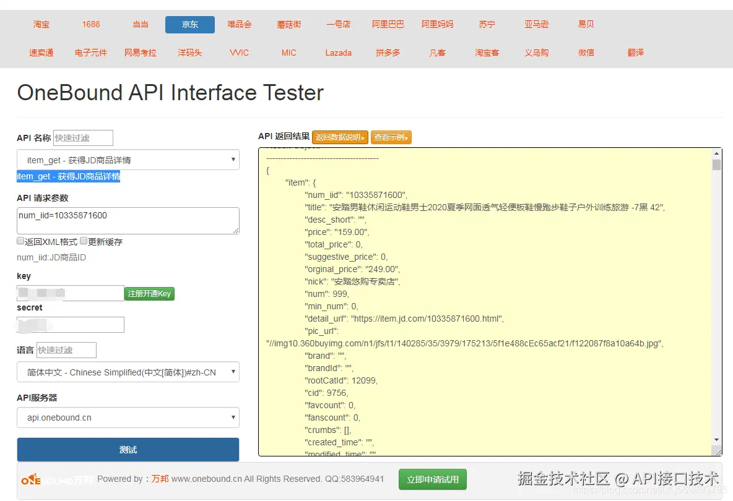Open the 返回数据说明 link button
The image size is (733, 501).
click(340, 137)
